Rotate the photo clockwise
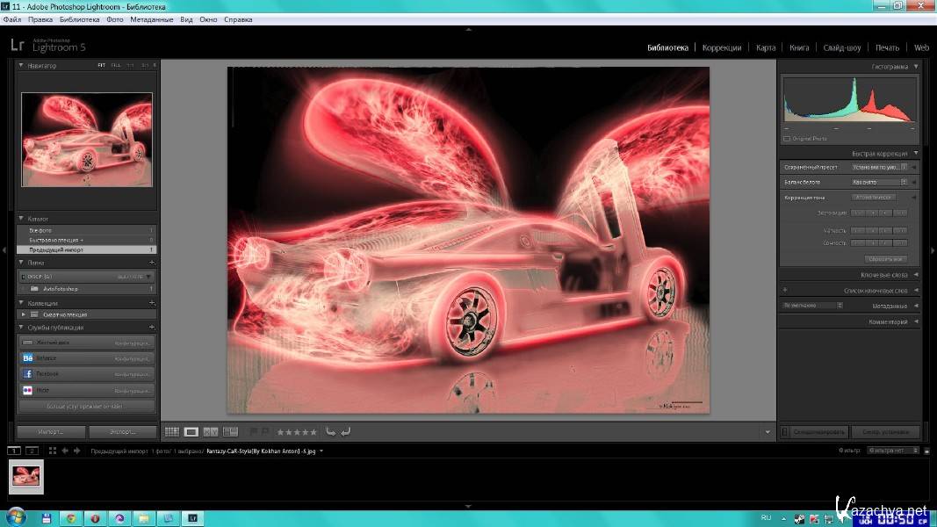The image size is (937, 527). tap(346, 431)
